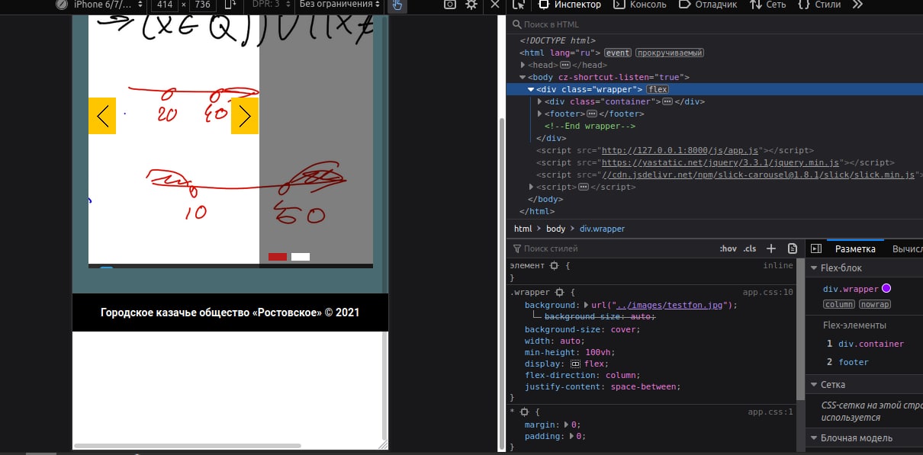Open responsive design mode settings gear

471,5
